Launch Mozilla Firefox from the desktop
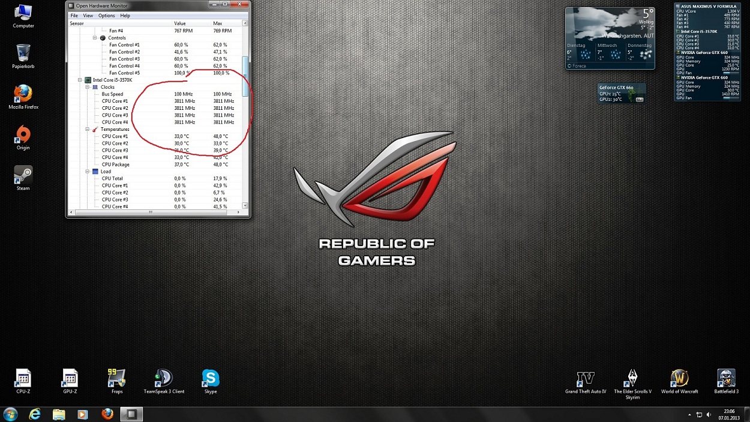The width and height of the screenshot is (750, 422). point(23,97)
